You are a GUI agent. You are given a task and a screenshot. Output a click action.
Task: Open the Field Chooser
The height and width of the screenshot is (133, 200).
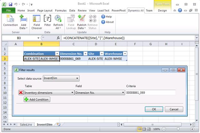(37, 22)
